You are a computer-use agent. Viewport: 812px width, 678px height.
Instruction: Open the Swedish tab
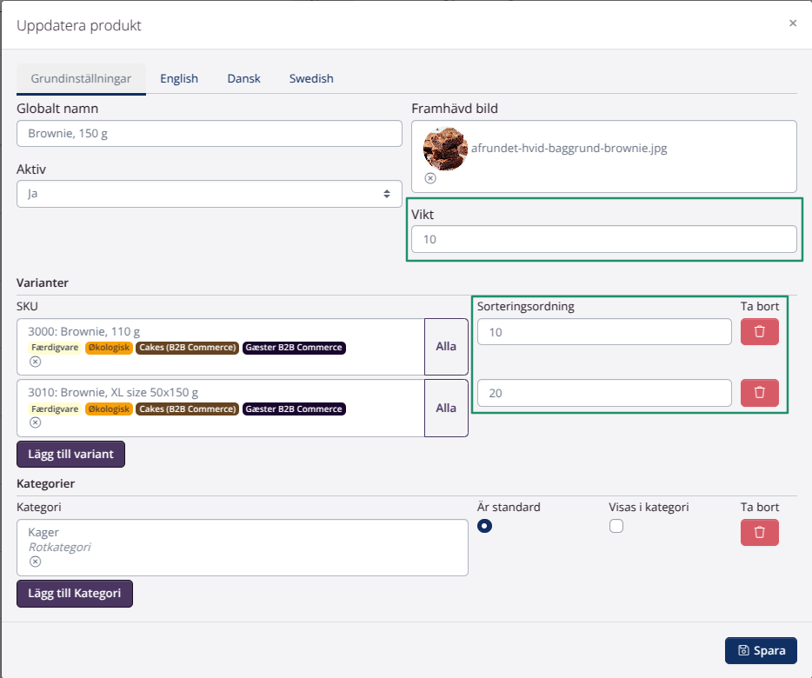[x=311, y=78]
